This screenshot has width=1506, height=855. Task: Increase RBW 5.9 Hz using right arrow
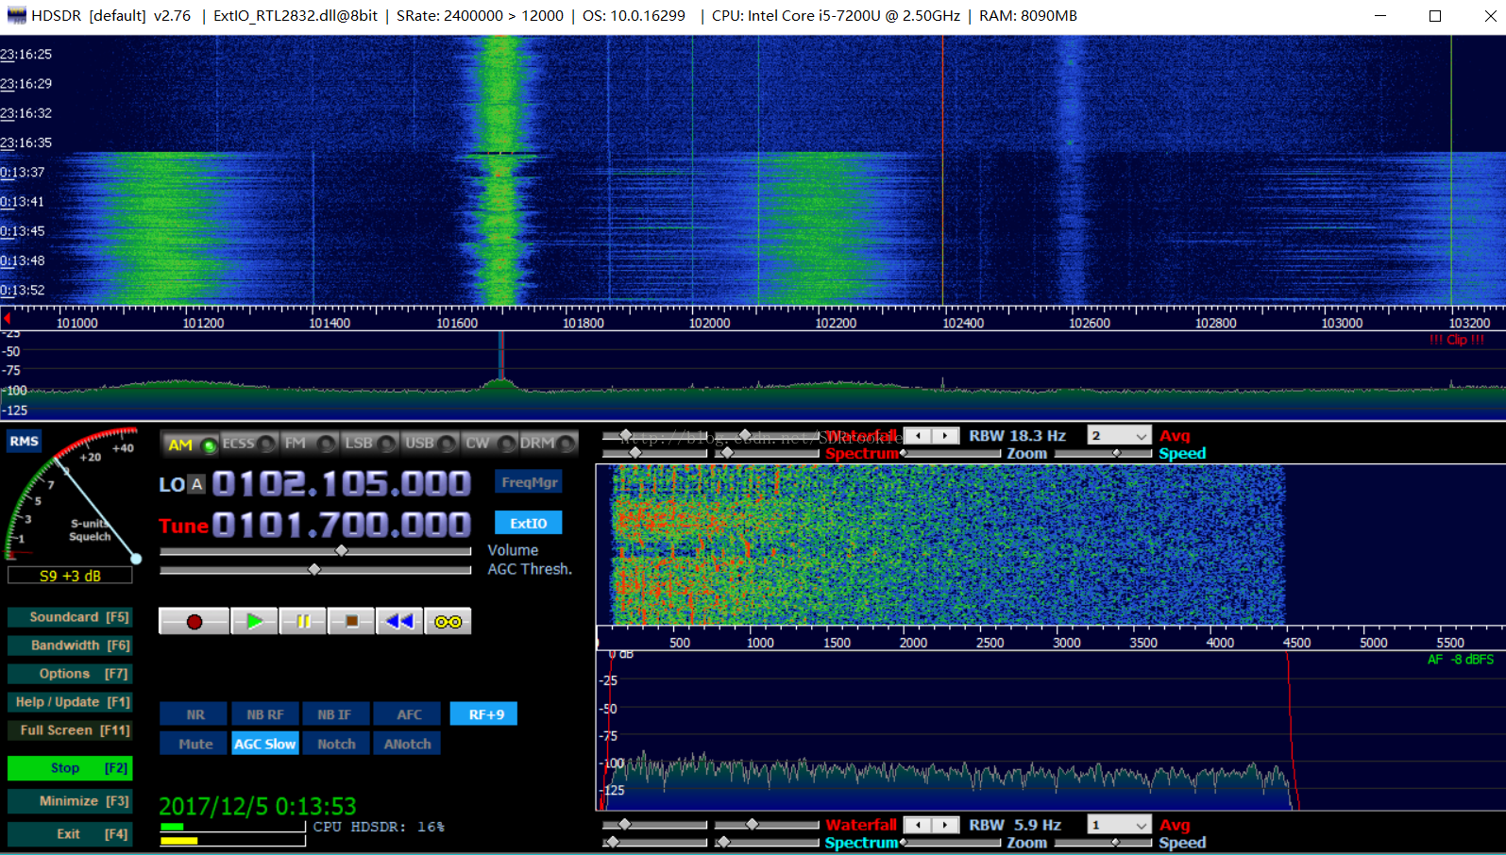[945, 825]
